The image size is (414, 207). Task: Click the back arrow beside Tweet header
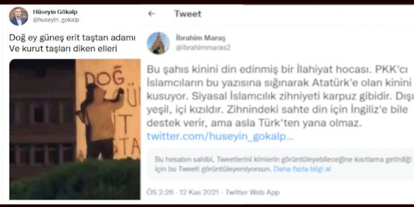pos(151,14)
